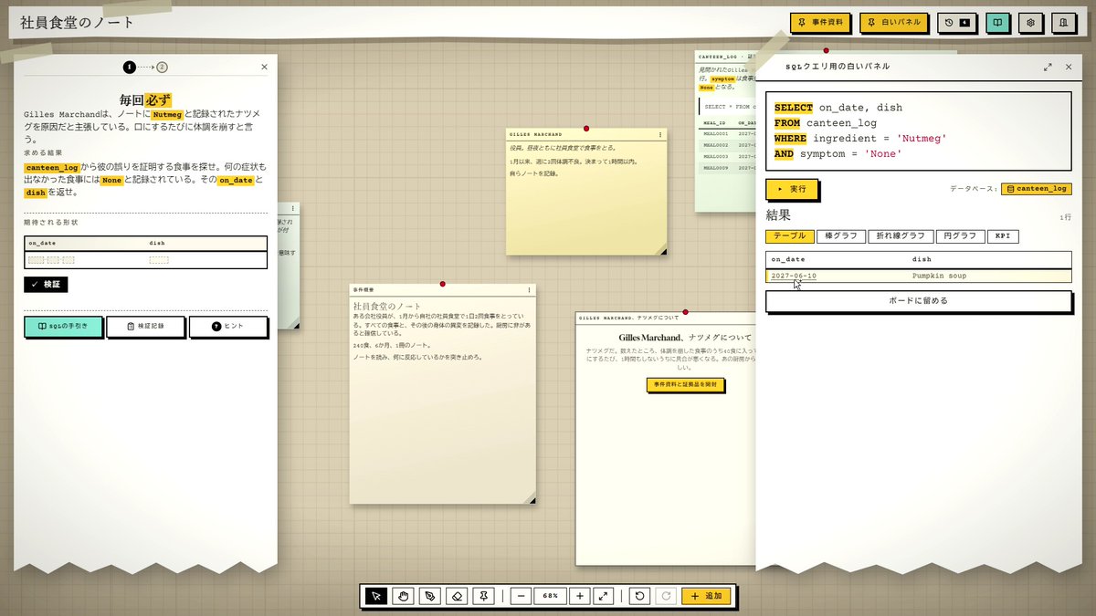Open Gilles Marchand sticky note menu
This screenshot has height=616, width=1096.
tap(660, 134)
